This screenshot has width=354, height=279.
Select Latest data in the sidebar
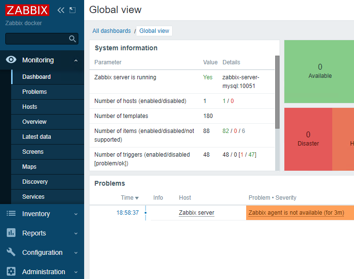47,137
